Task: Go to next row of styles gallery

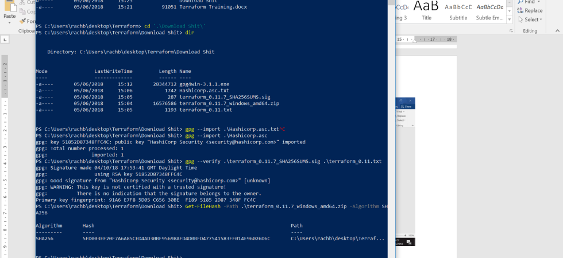Action: point(510,11)
